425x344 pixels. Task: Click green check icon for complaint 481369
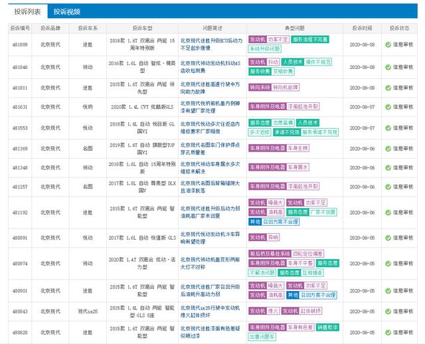coord(388,149)
